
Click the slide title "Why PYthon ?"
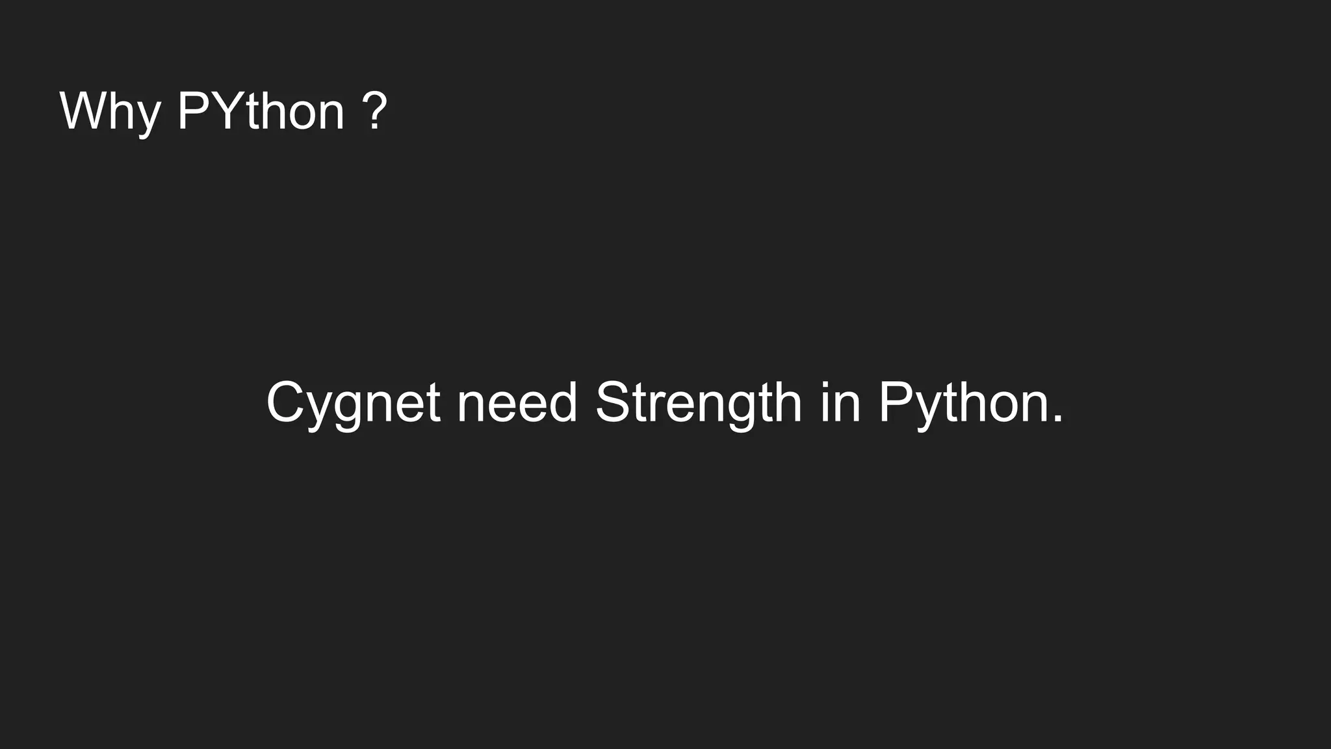[224, 112]
